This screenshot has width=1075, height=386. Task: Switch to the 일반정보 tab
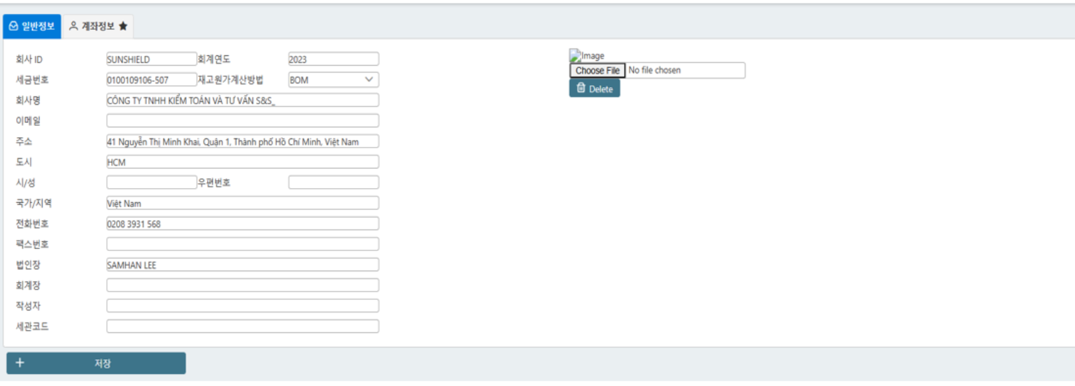coord(32,26)
